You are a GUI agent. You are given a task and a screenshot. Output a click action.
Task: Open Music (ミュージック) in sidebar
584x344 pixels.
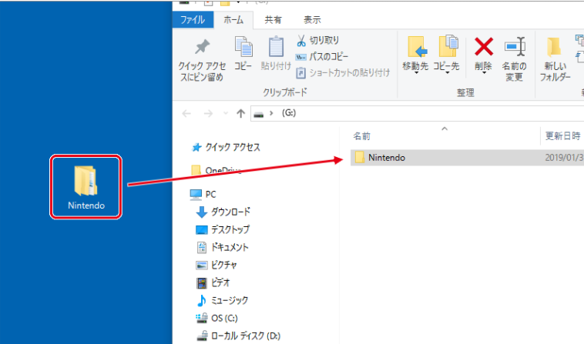[x=222, y=300]
